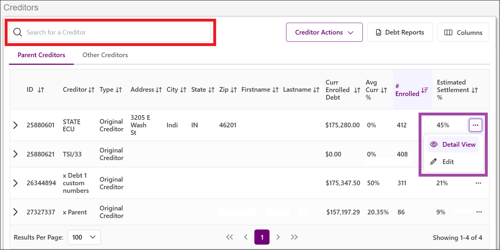The height and width of the screenshot is (250, 500).
Task: Switch to the Parent Creditors tab
Action: pos(41,55)
